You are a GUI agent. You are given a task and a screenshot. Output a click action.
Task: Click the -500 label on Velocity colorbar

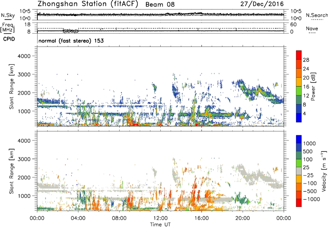(310, 191)
